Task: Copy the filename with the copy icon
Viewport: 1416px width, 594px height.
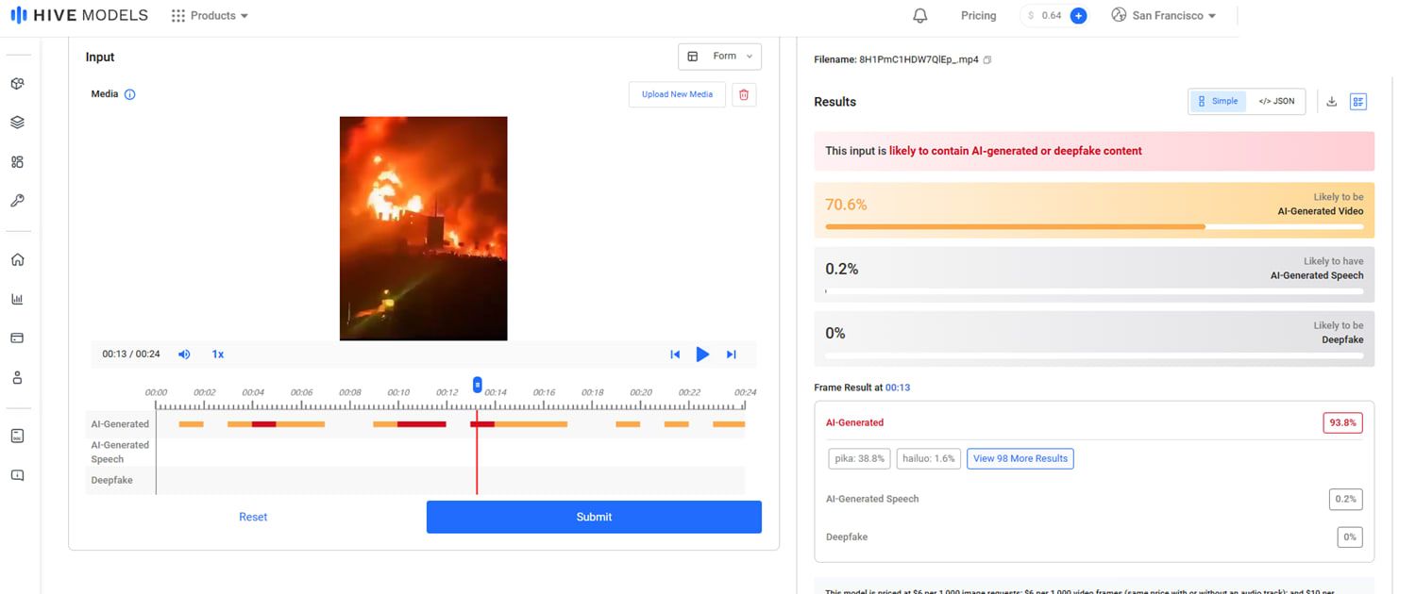Action: [x=987, y=59]
